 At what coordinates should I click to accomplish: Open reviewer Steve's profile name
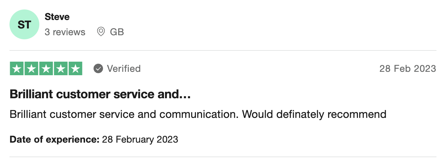tap(57, 17)
